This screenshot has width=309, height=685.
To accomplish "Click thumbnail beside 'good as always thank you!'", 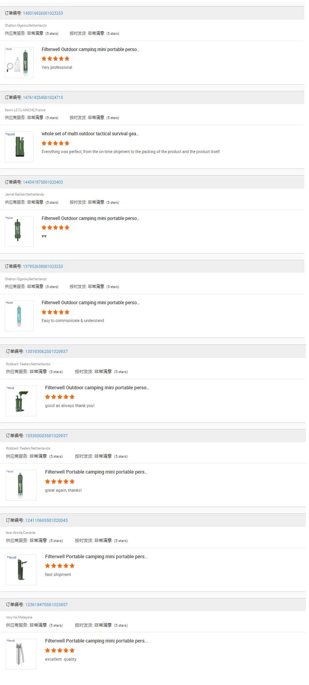I will (x=21, y=401).
